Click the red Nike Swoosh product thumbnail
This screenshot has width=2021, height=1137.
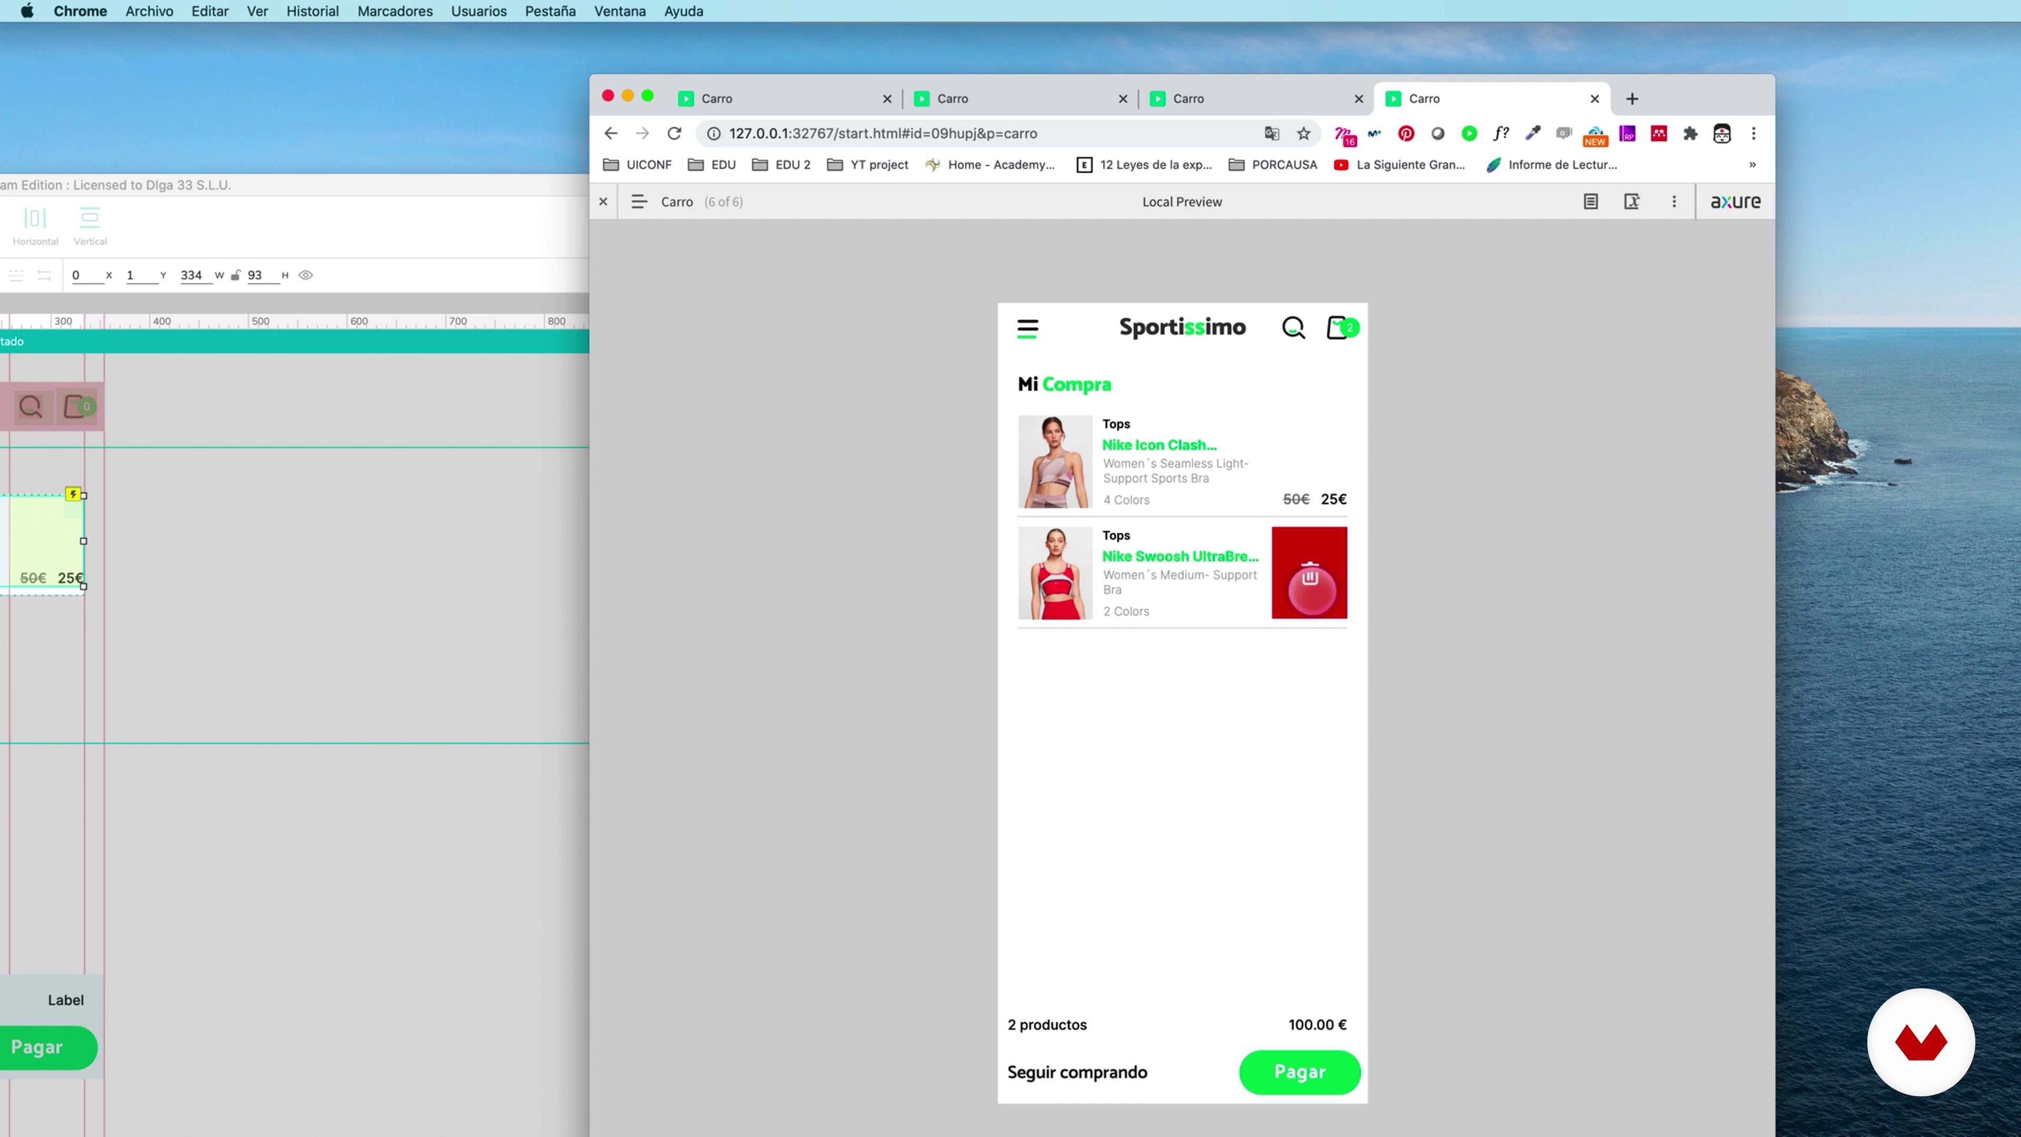tap(1055, 574)
